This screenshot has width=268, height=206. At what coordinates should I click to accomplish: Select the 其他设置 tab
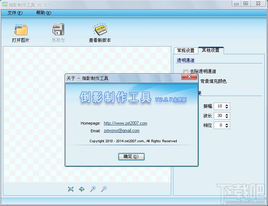[211, 50]
